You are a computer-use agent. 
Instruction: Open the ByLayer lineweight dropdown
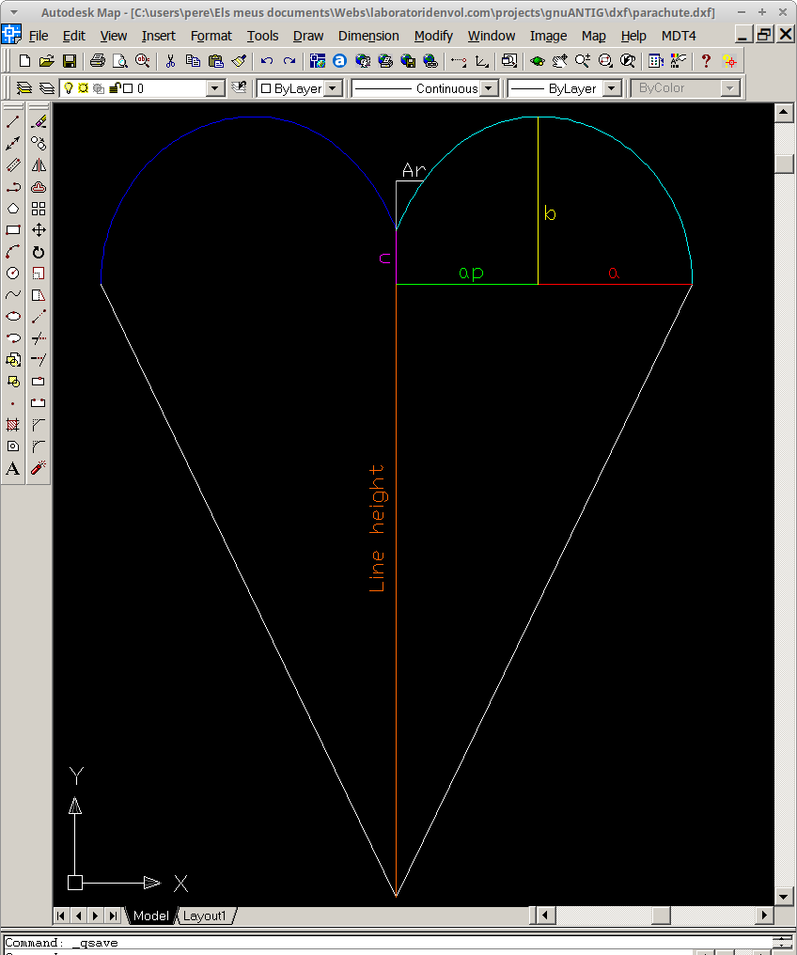[x=613, y=88]
